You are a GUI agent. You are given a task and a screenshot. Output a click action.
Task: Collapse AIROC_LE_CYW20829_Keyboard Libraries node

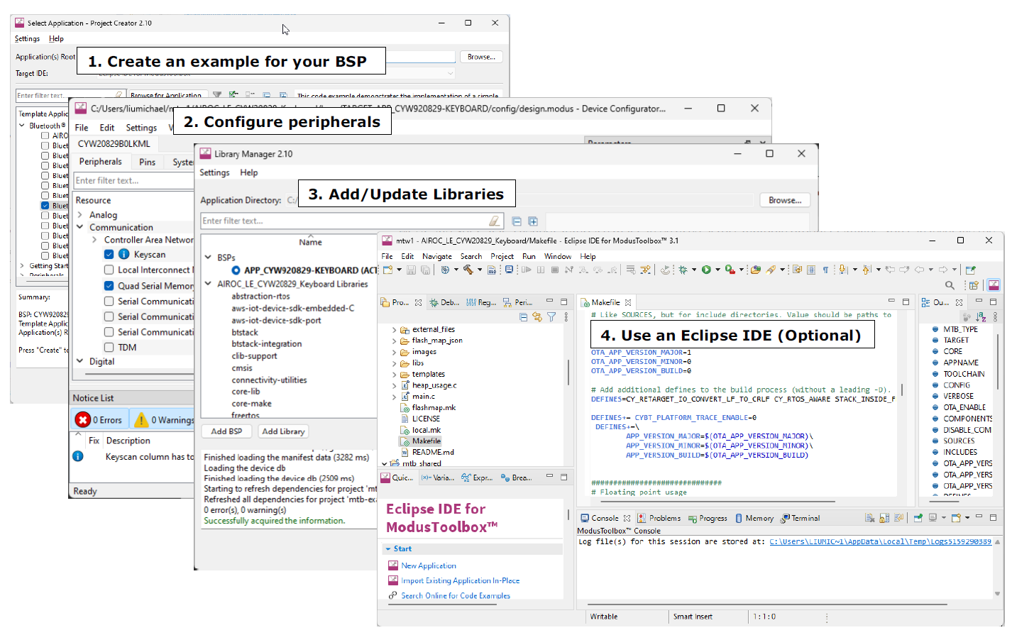coord(208,284)
